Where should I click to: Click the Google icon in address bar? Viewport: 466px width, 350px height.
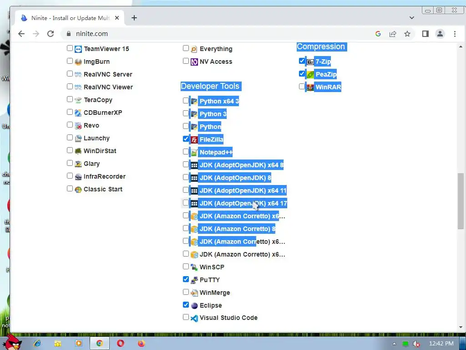(378, 34)
